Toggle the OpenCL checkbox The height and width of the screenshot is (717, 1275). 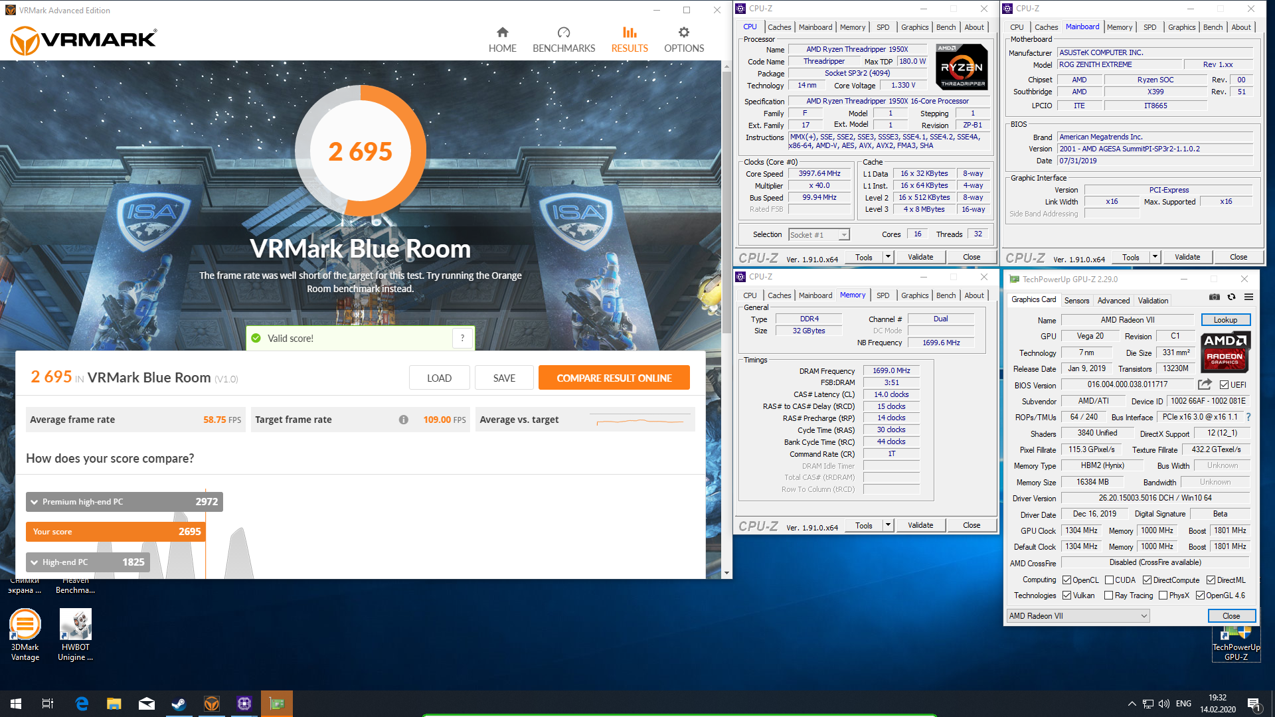click(1067, 580)
